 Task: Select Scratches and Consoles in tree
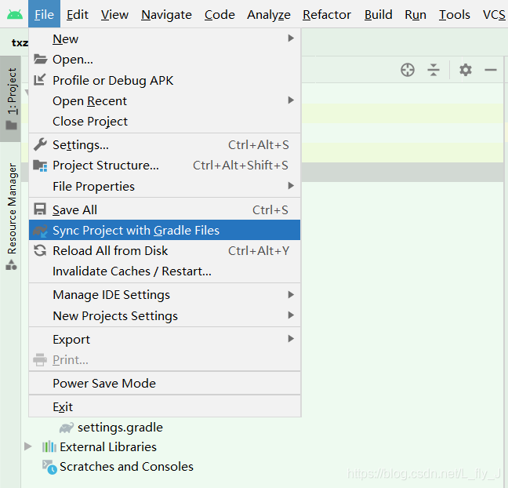click(126, 467)
